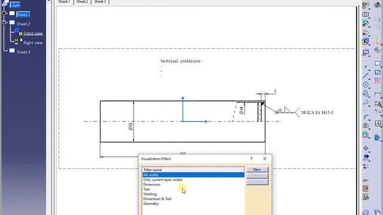The width and height of the screenshot is (383, 215).
Task: Switch to the Sheet.3 tab
Action: [100, 2]
